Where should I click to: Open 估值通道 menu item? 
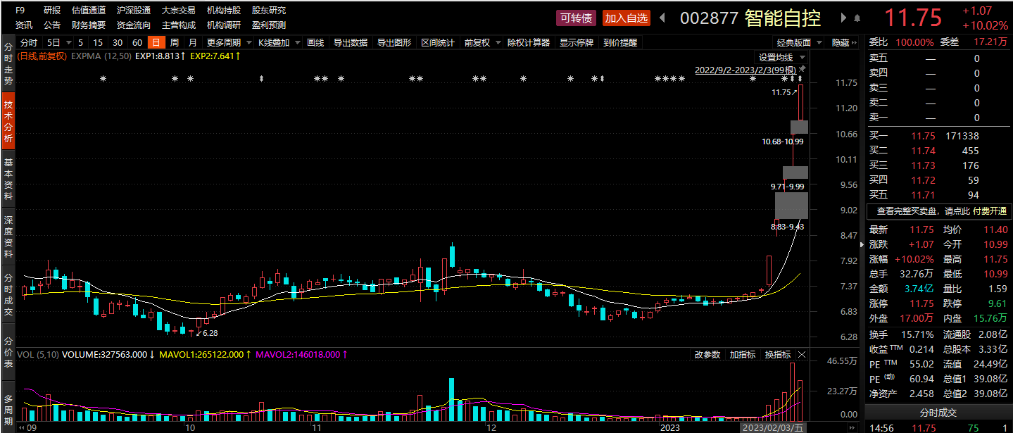click(89, 11)
